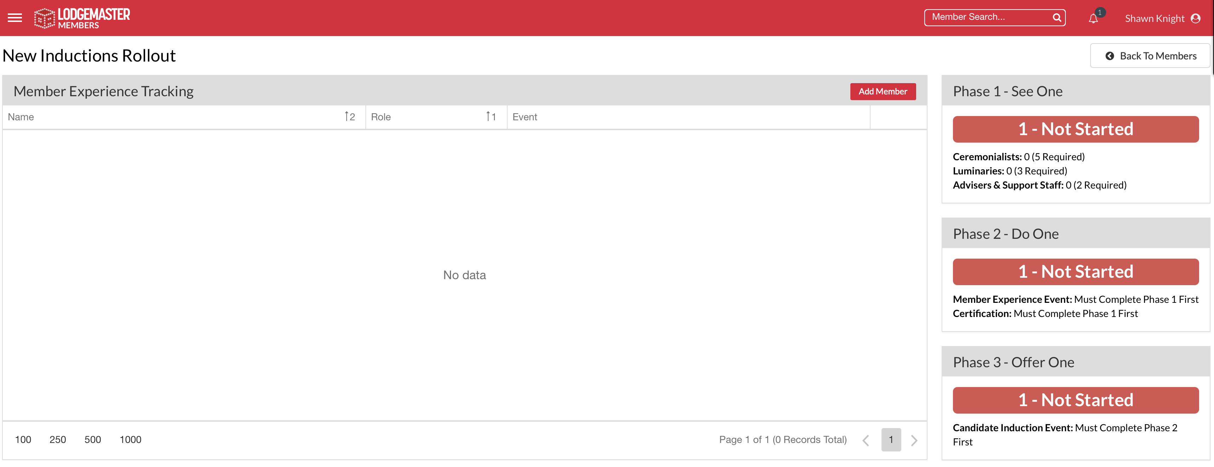Set page size to 100

[23, 440]
